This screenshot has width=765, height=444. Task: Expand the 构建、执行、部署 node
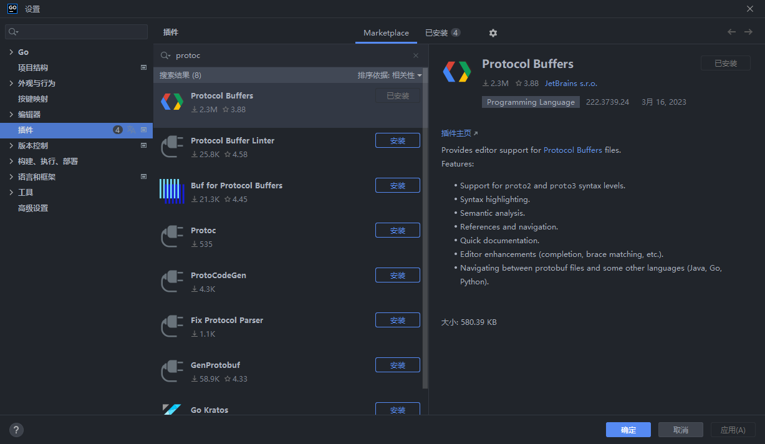coord(11,161)
